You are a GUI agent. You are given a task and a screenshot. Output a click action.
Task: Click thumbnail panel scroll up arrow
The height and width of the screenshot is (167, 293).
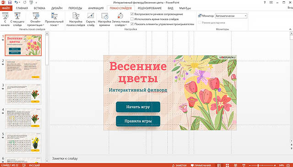[x=47, y=33]
